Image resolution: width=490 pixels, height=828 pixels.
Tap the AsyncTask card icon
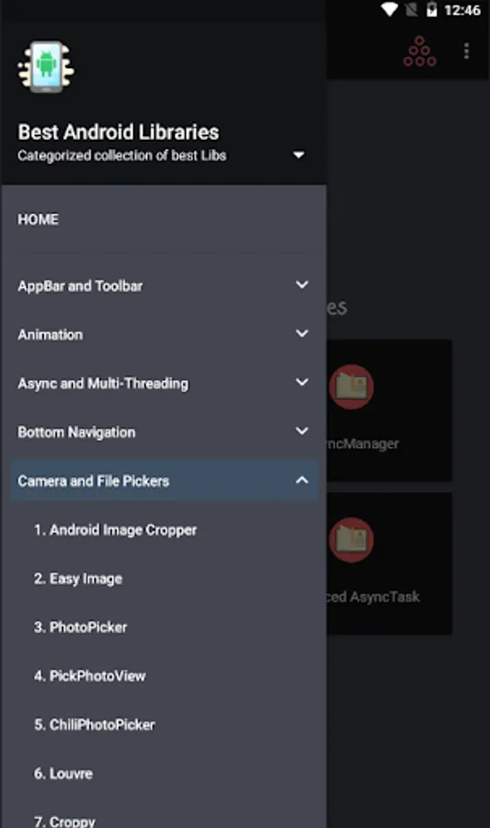pos(351,540)
